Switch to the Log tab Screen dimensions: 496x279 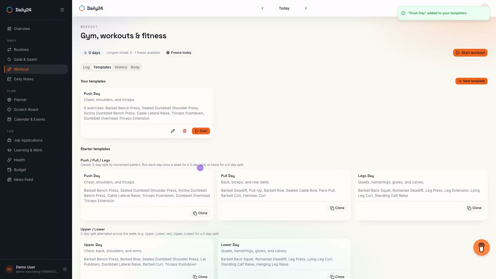(x=86, y=67)
